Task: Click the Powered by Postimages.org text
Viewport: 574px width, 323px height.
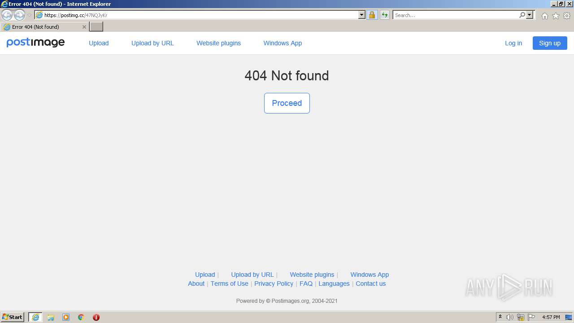Action: click(287, 301)
